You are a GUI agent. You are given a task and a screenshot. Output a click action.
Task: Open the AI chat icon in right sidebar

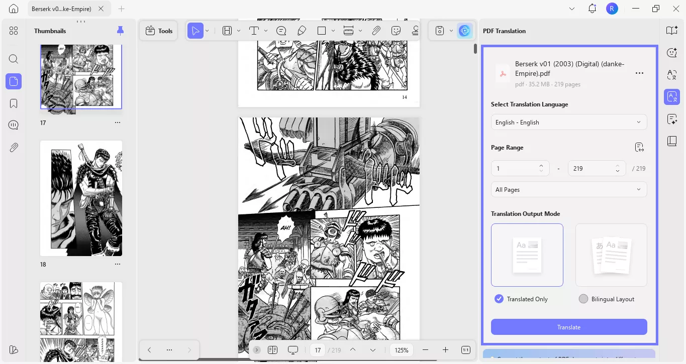coord(672,53)
